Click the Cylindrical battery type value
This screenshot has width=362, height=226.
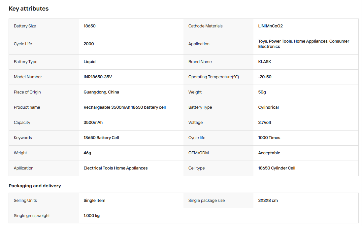(x=269, y=107)
